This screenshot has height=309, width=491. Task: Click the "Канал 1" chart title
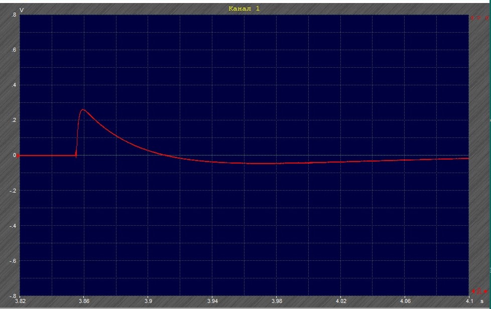[x=244, y=9]
